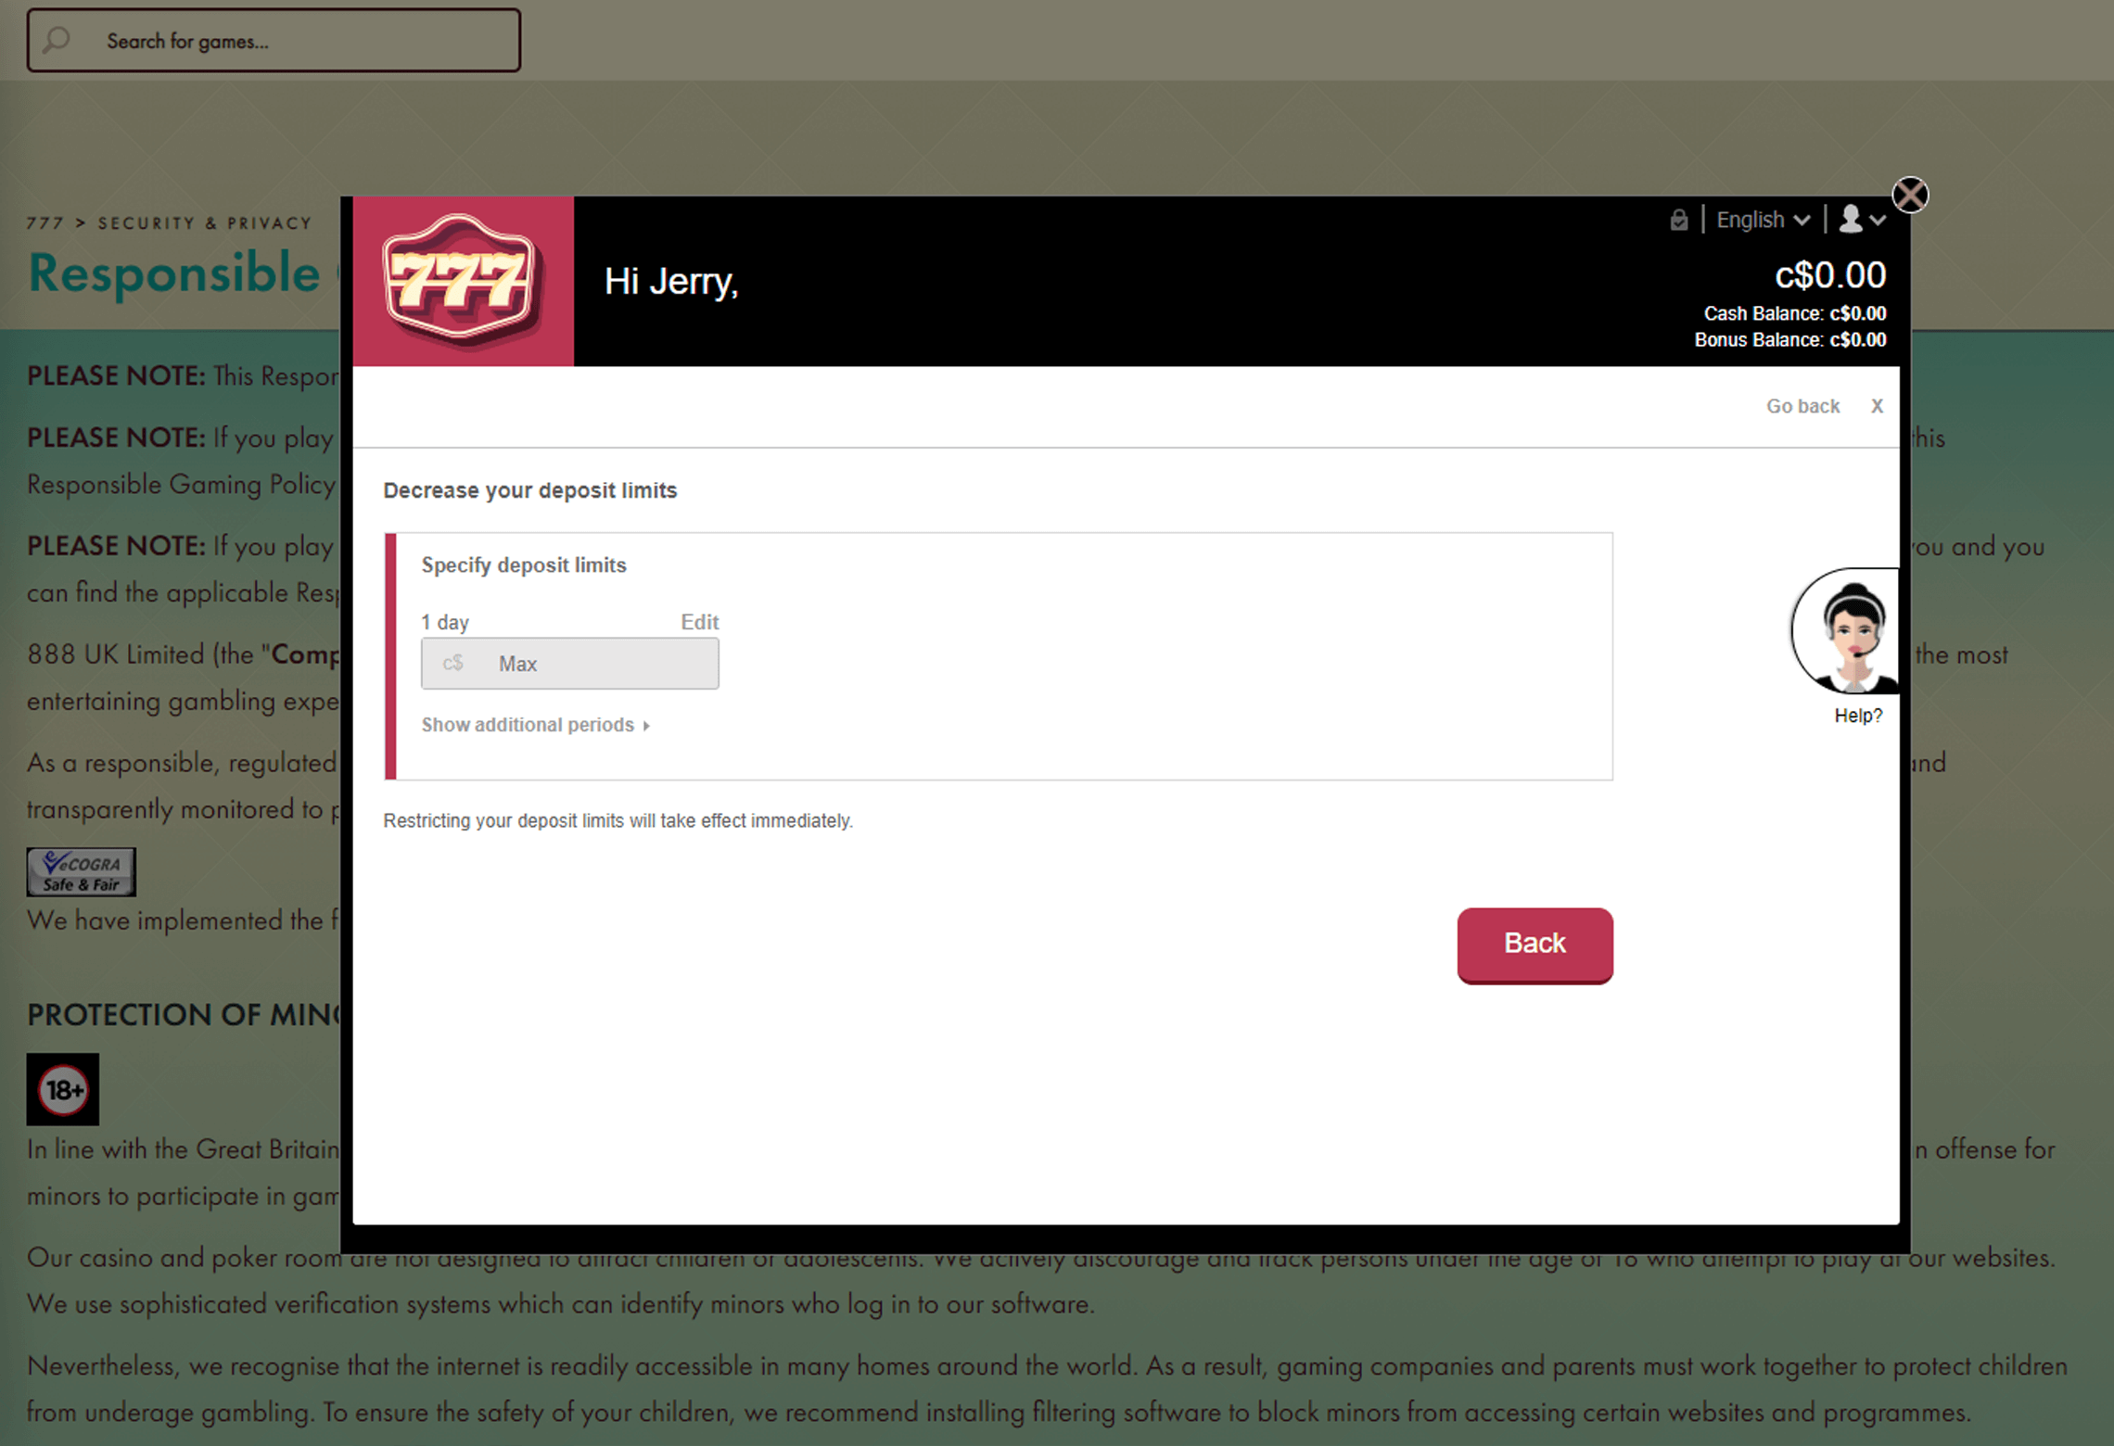Image resolution: width=2114 pixels, height=1446 pixels.
Task: Open the user account menu icon
Action: 1862,220
